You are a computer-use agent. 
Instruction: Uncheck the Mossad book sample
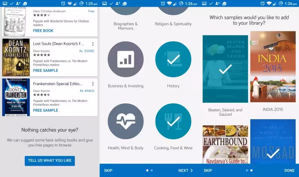pyautogui.click(x=273, y=142)
